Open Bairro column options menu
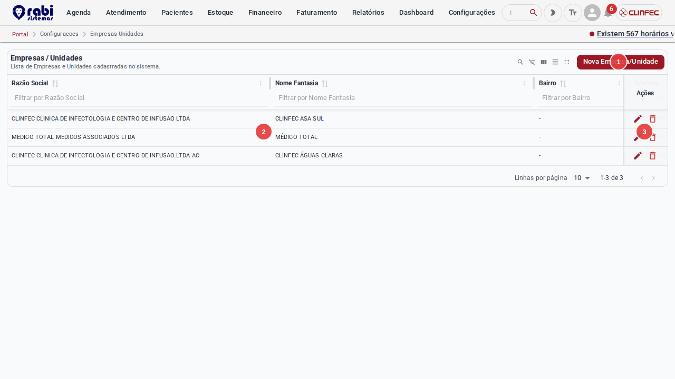The width and height of the screenshot is (675, 379). (x=619, y=83)
